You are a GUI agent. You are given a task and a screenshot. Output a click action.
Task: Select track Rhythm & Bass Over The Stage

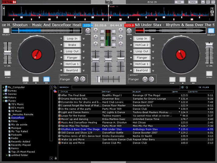pyautogui.click(x=136, y=129)
